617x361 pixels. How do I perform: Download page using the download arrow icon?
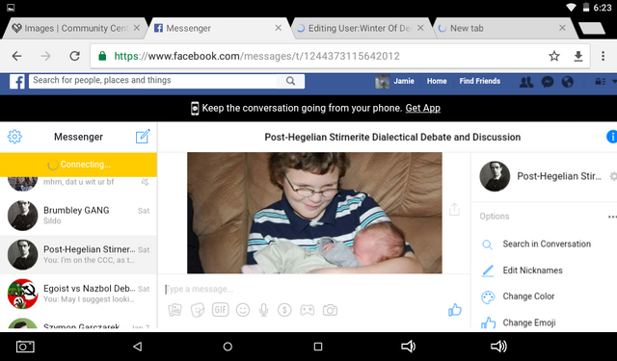[578, 56]
